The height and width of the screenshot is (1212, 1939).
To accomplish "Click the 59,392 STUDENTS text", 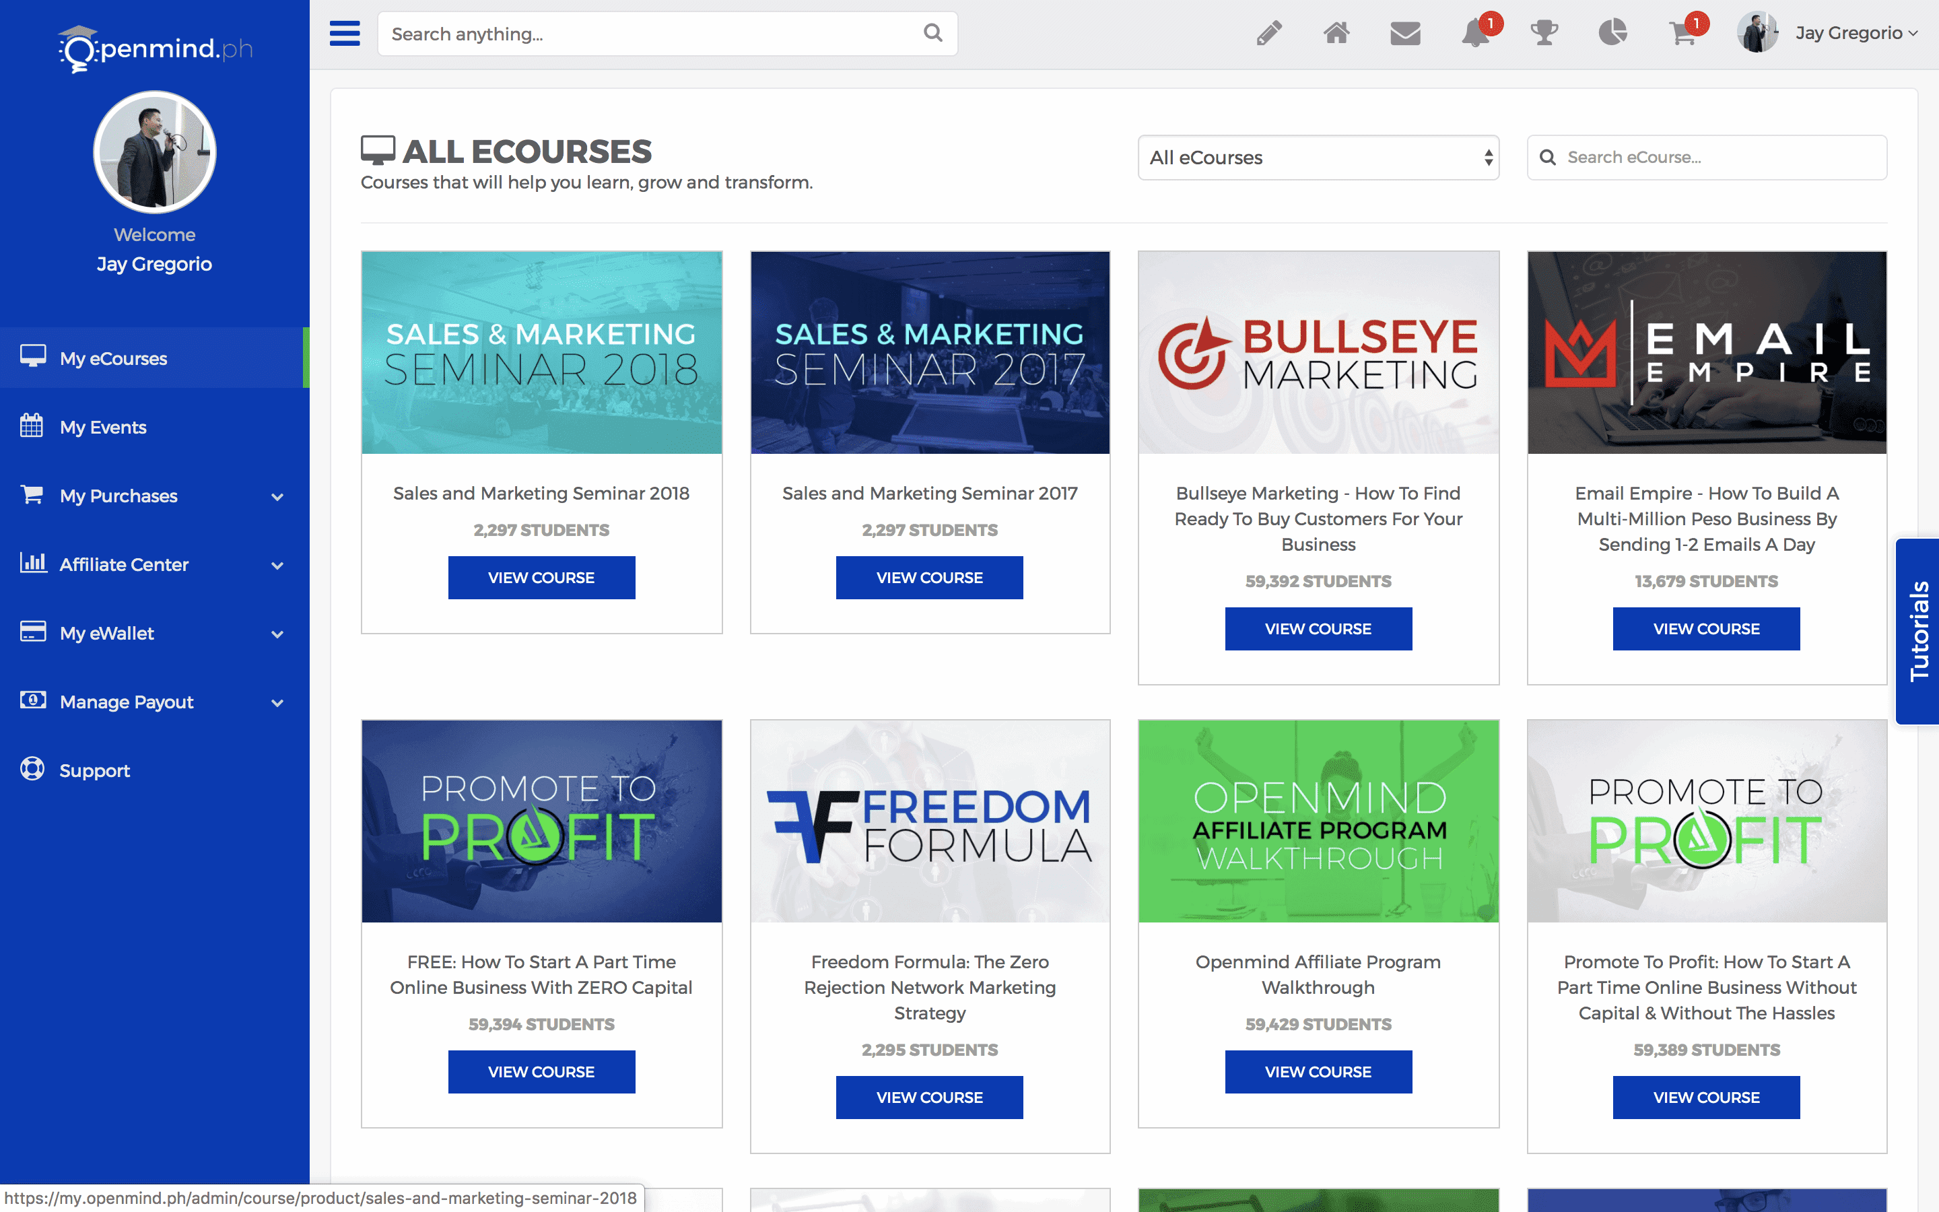I will point(1318,582).
